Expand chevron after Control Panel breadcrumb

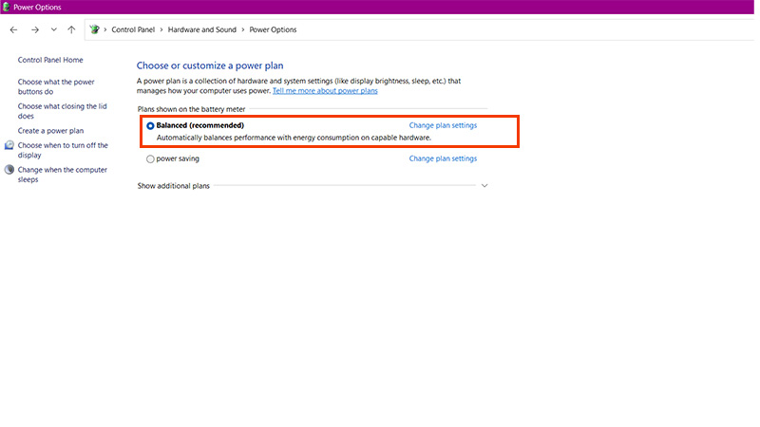click(x=162, y=29)
